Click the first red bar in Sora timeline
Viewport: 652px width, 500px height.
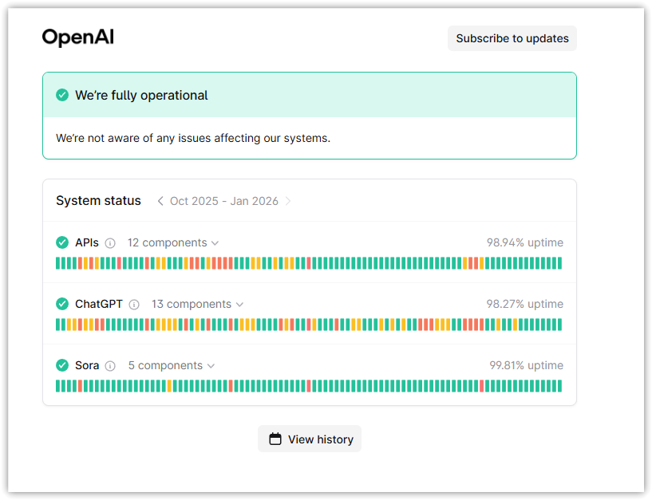(81, 386)
